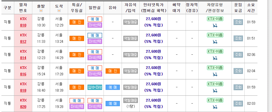Screen dimensions: 272x112
Task: Reserve a standard seat on KTX 812
Action: 95,35
